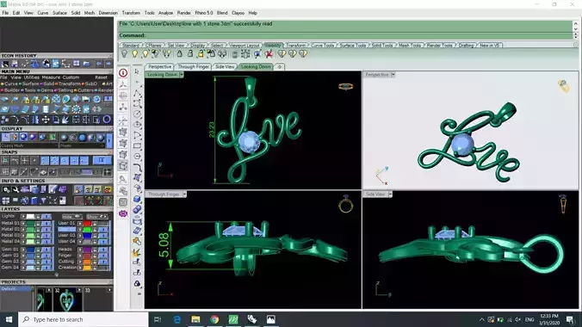Click the save disk icon in Icon History
This screenshot has height=327, width=582.
tap(15, 64)
